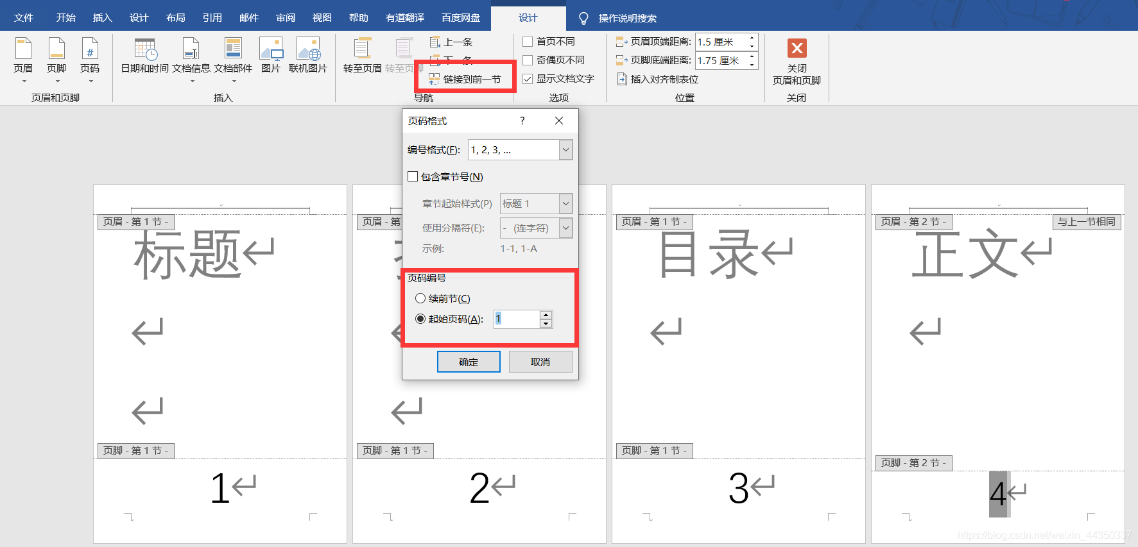Click 页脚底端距离 1.75 厘米 field
The width and height of the screenshot is (1138, 547).
tap(721, 60)
